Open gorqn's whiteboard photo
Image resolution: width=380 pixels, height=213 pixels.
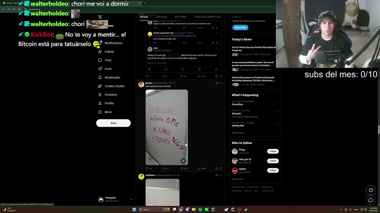coord(167,127)
